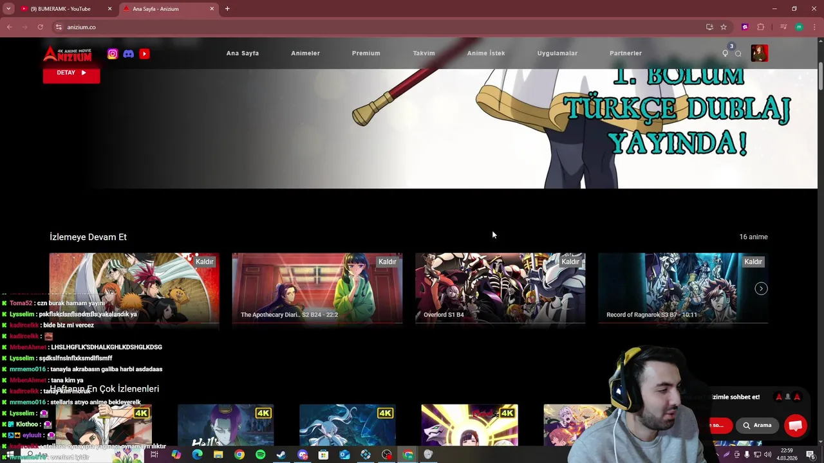Open the Premium nav item
Image resolution: width=824 pixels, height=463 pixels.
(366, 53)
